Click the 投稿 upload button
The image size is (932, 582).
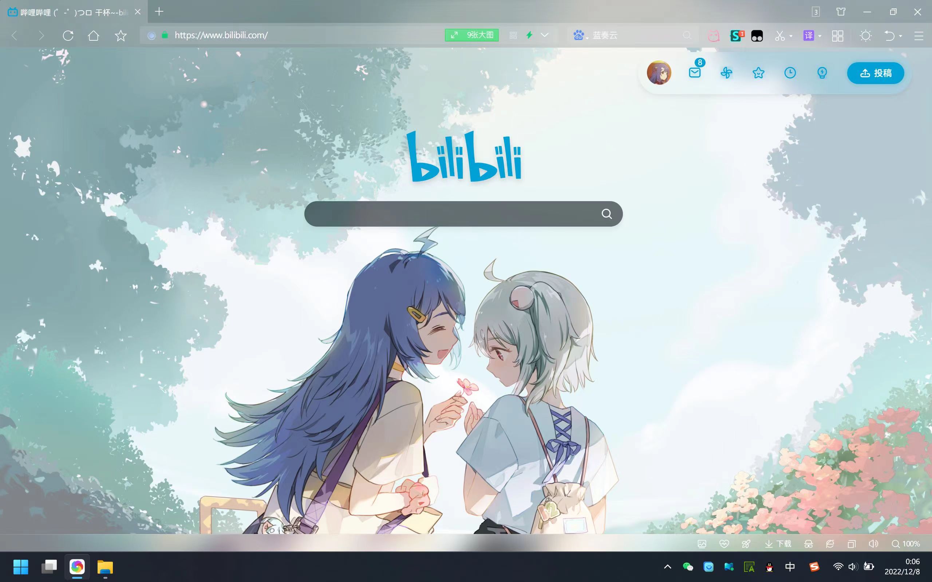(x=875, y=73)
